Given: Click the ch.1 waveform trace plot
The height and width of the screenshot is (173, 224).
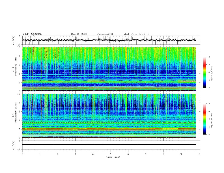Looking at the screenshot, I should pyautogui.click(x=109, y=40).
